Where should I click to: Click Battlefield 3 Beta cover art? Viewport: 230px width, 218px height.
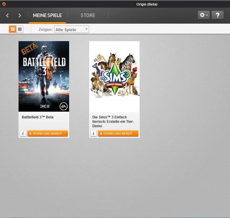pos(44,76)
